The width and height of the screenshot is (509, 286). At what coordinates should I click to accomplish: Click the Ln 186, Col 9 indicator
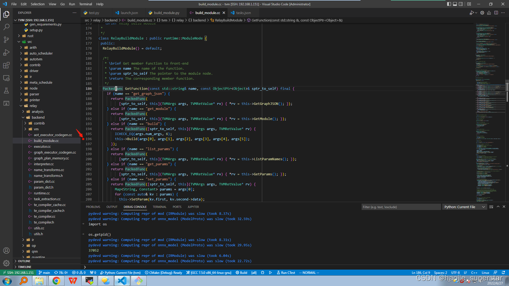coord(421,273)
